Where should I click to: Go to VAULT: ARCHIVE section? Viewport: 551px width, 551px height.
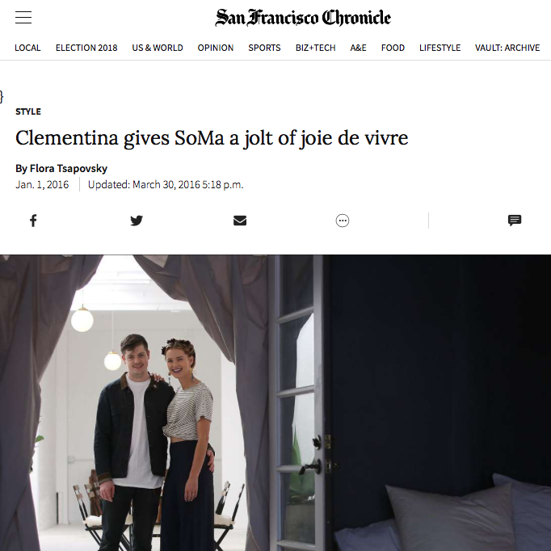pyautogui.click(x=507, y=48)
